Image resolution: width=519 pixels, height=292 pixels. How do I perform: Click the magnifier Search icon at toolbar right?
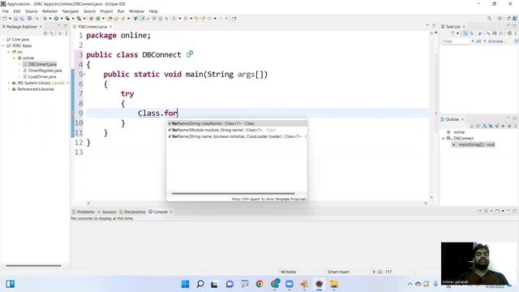[x=490, y=18]
